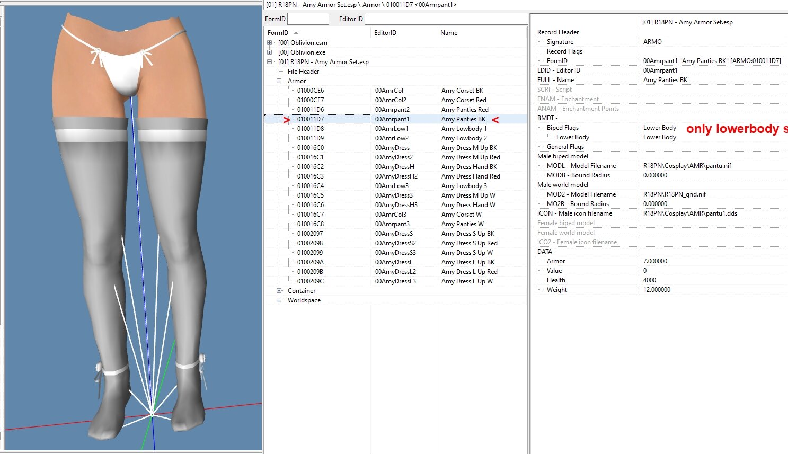The image size is (788, 454).
Task: Click the Armor value 7.000000
Action: coord(655,261)
